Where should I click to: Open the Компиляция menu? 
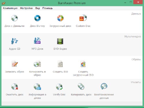[10, 8]
